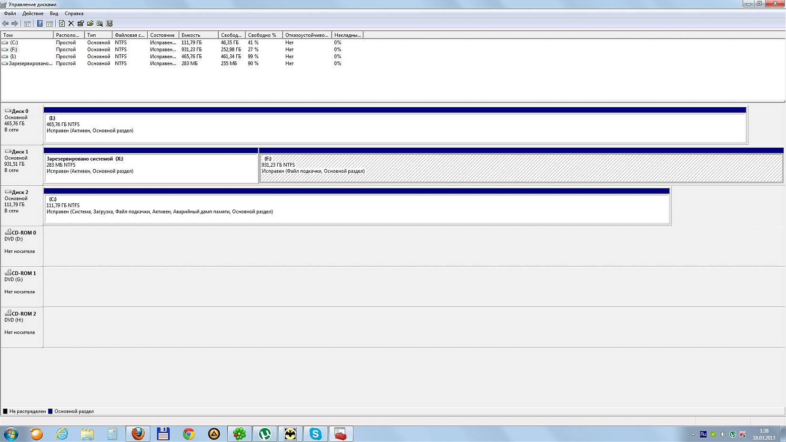Click the red toolbox taskbar button
This screenshot has width=786, height=442.
(x=341, y=434)
